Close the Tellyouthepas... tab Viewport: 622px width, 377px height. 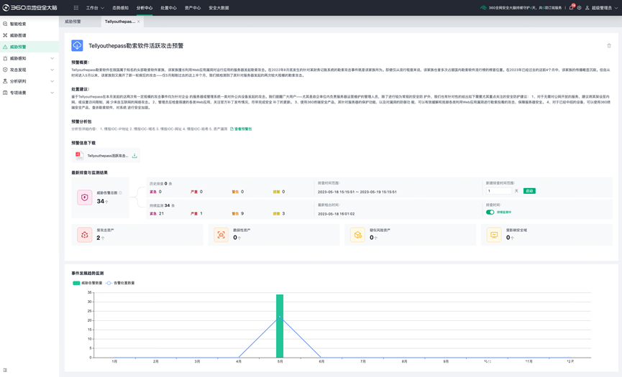[x=139, y=22]
